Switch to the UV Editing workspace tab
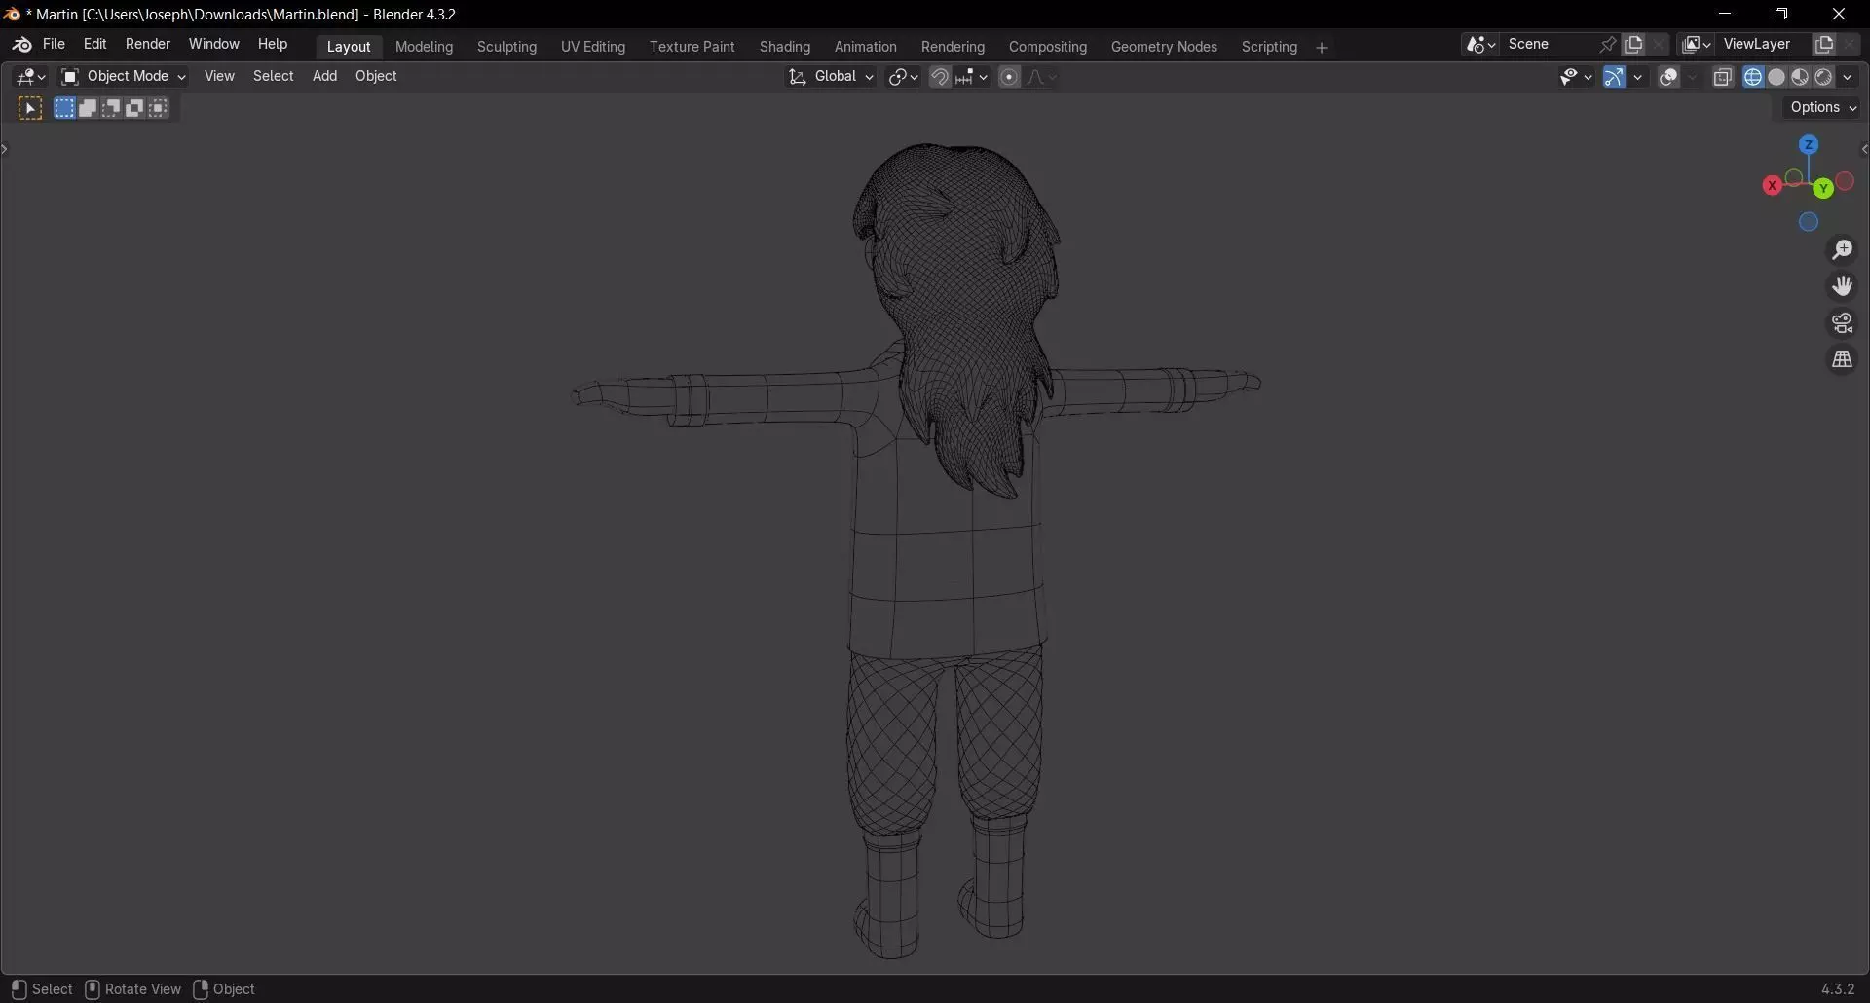 coord(593,47)
